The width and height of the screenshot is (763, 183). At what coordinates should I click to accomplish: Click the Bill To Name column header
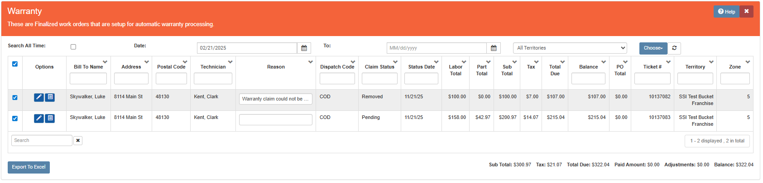click(x=88, y=67)
